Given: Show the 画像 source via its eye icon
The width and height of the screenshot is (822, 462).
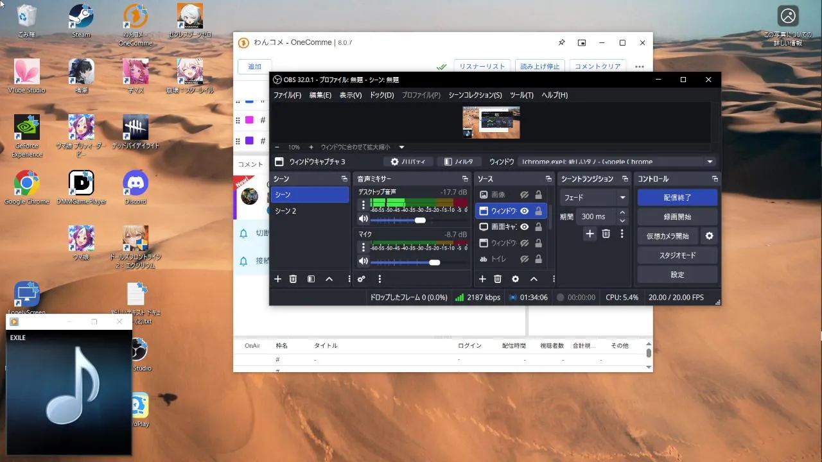Looking at the screenshot, I should point(524,194).
